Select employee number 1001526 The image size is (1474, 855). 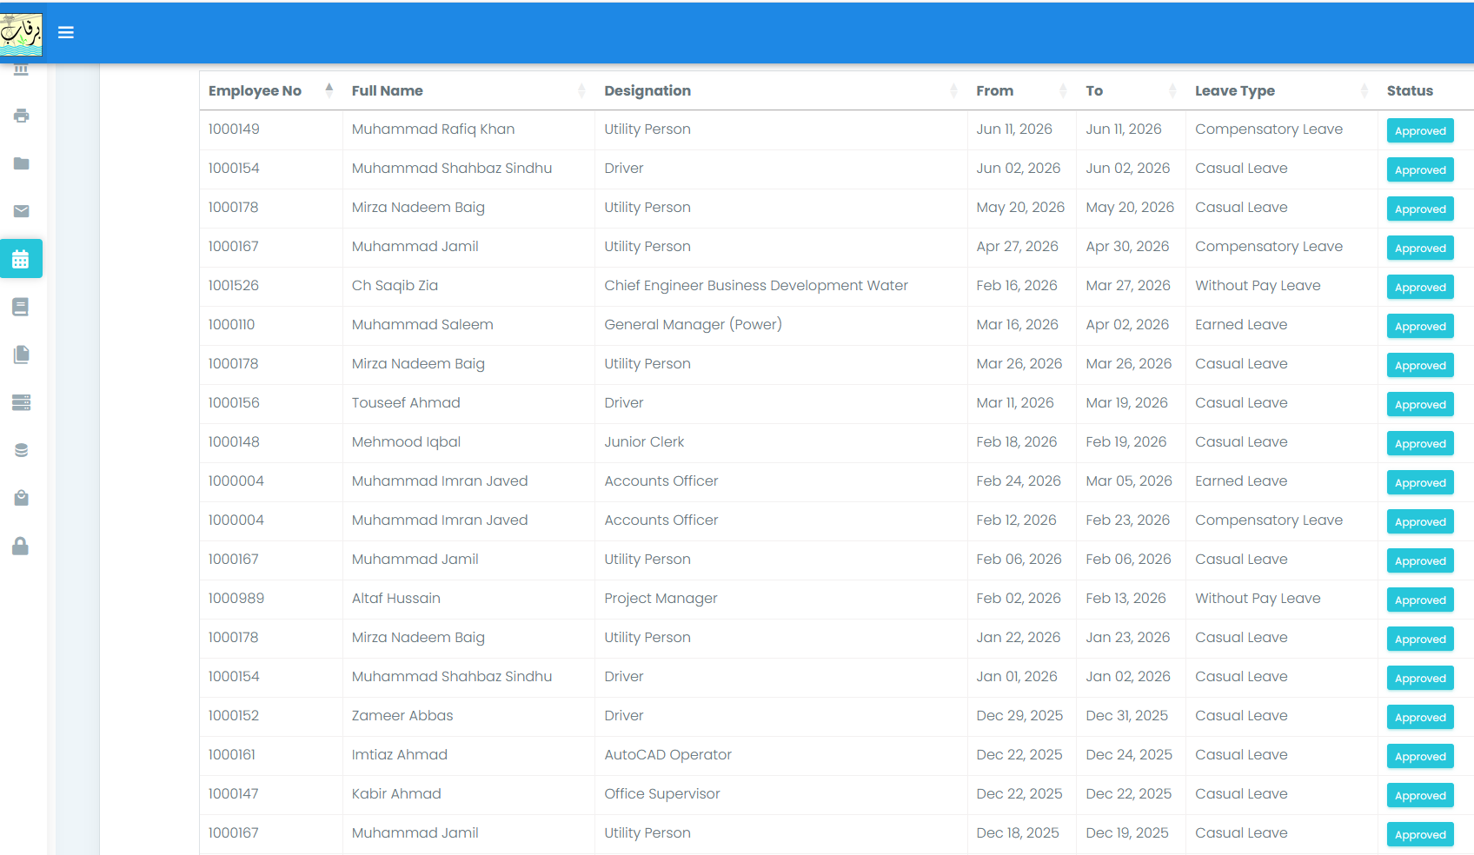point(234,285)
